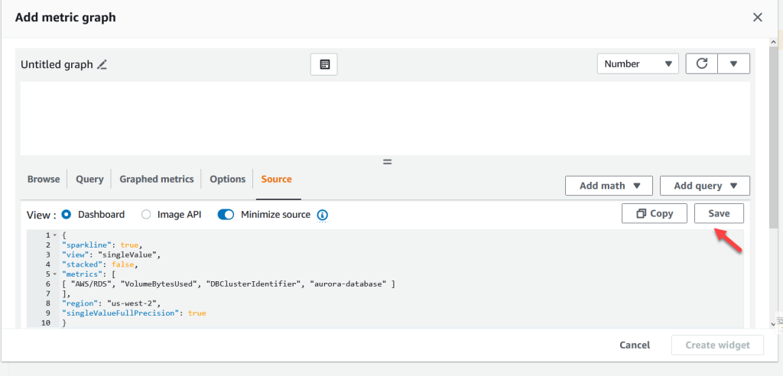Collapse the metrics array fold arrow
This screenshot has width=783, height=376.
click(54, 274)
